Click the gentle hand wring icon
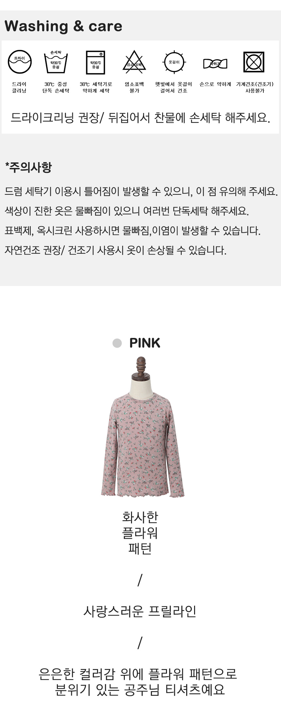281x719 pixels. coord(215,63)
